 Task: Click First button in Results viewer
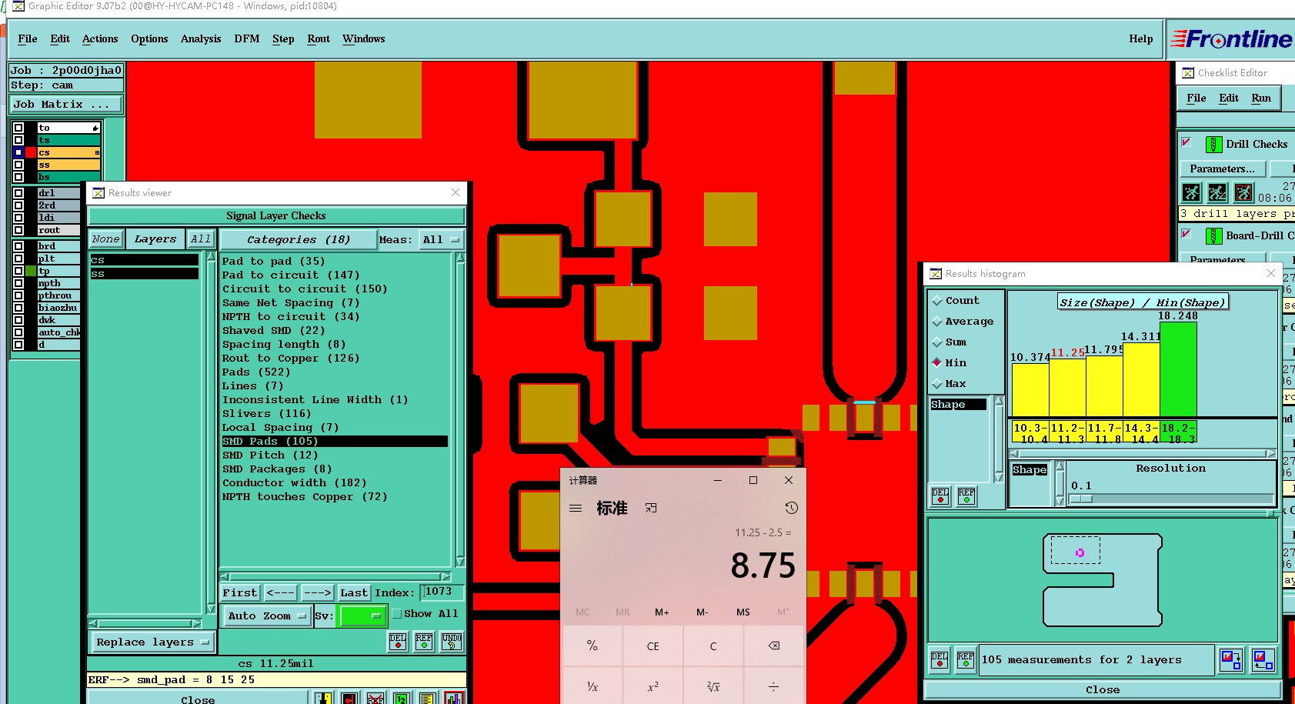click(240, 593)
